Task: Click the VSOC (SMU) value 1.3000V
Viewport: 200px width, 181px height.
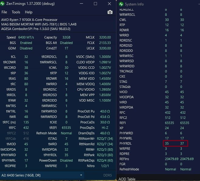Action: point(105,57)
